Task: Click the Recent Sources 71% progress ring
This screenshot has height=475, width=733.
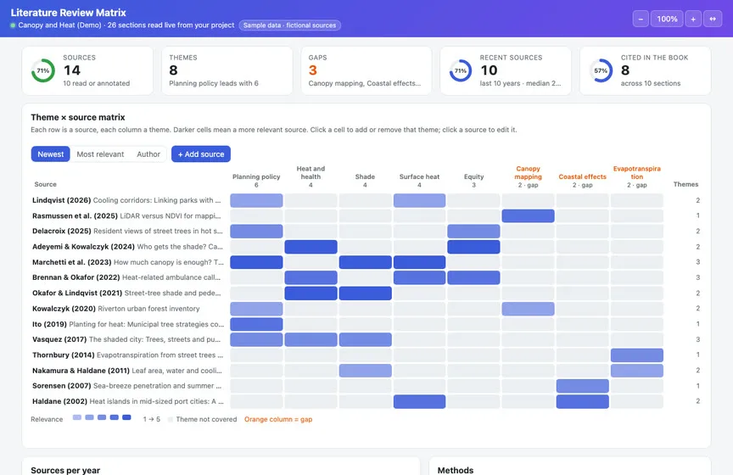Action: click(461, 70)
